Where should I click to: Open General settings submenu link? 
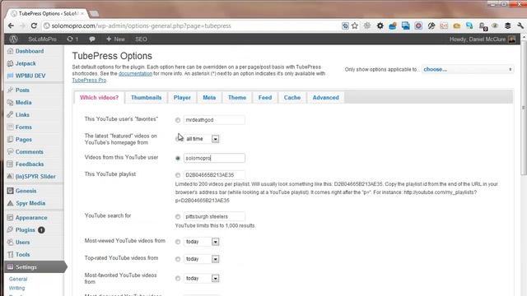pos(18,279)
